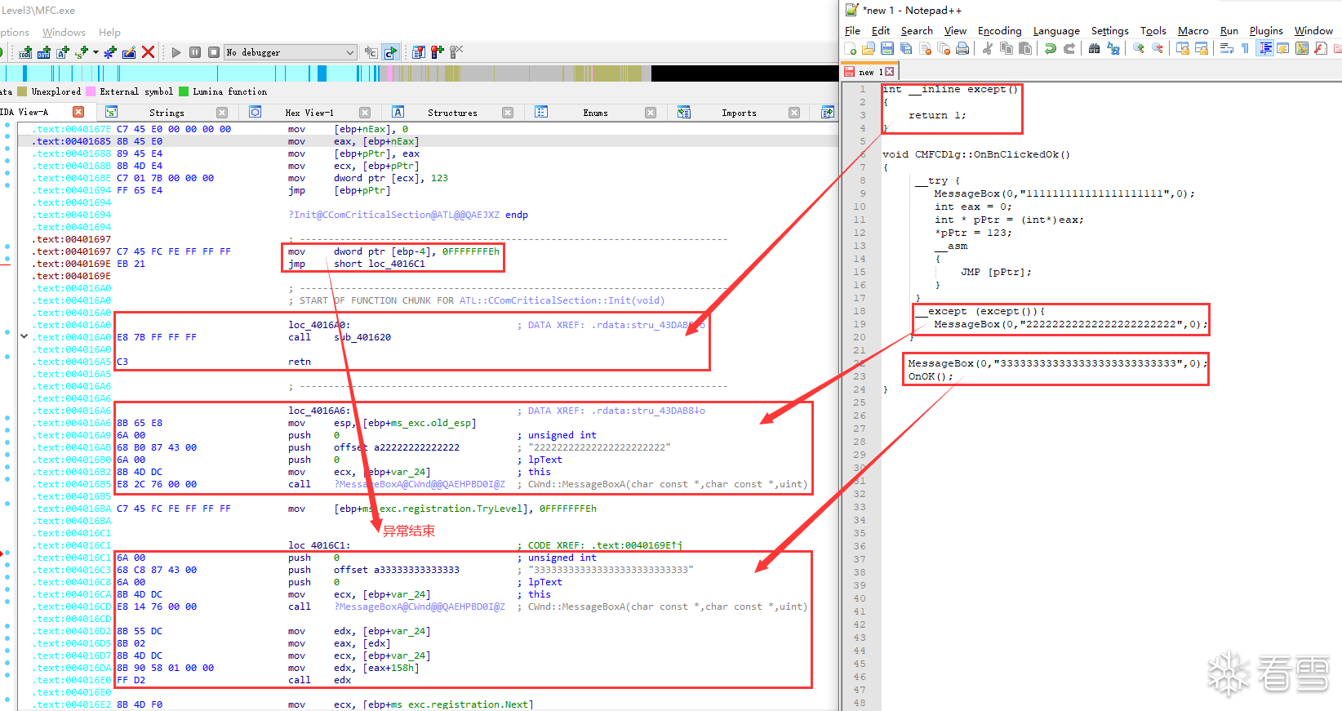Switch to the Imports tab in IDA

[739, 113]
